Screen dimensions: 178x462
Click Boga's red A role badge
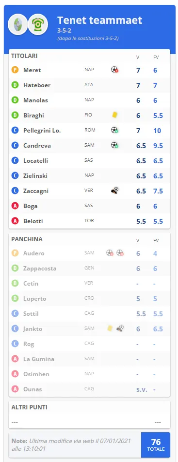click(x=15, y=206)
